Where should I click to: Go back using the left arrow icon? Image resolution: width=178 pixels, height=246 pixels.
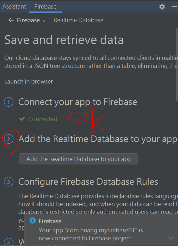(11, 20)
